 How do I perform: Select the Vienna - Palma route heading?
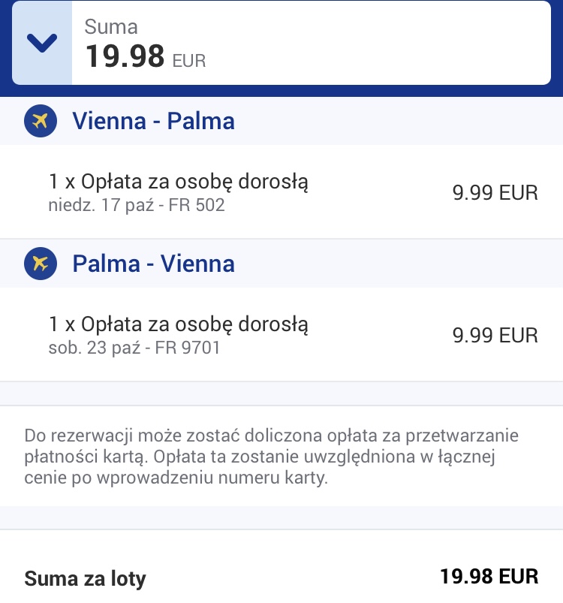click(x=153, y=121)
